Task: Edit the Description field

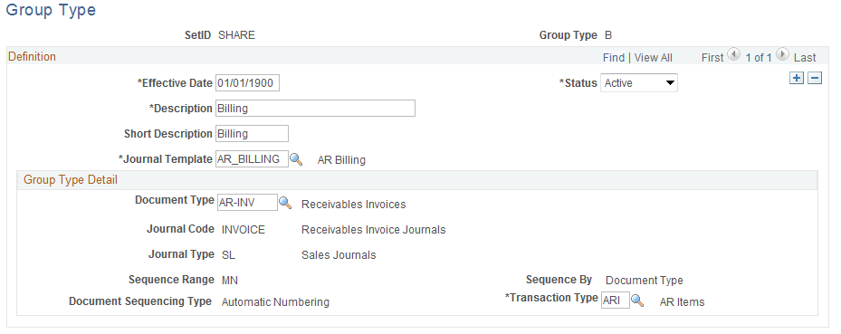Action: point(315,109)
